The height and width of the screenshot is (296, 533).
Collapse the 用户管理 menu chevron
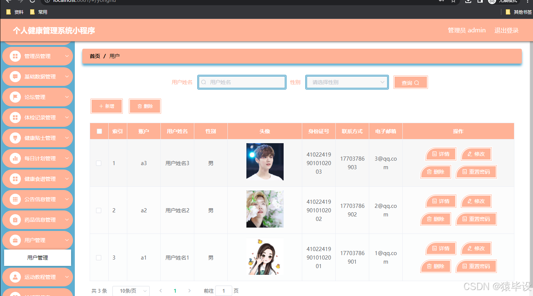pos(67,240)
